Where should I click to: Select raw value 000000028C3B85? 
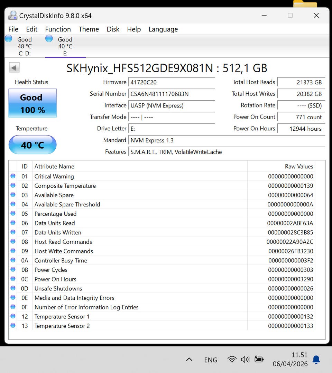pos(290,232)
